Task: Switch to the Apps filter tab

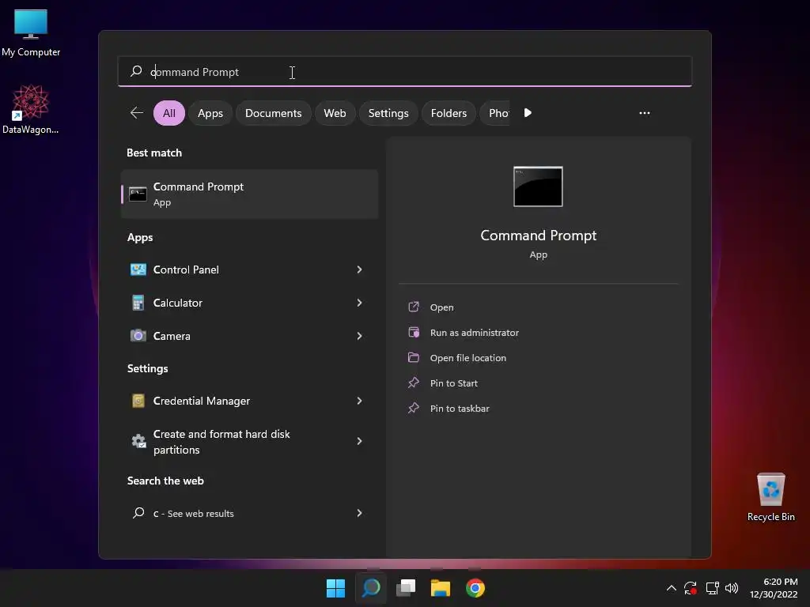Action: (x=210, y=113)
